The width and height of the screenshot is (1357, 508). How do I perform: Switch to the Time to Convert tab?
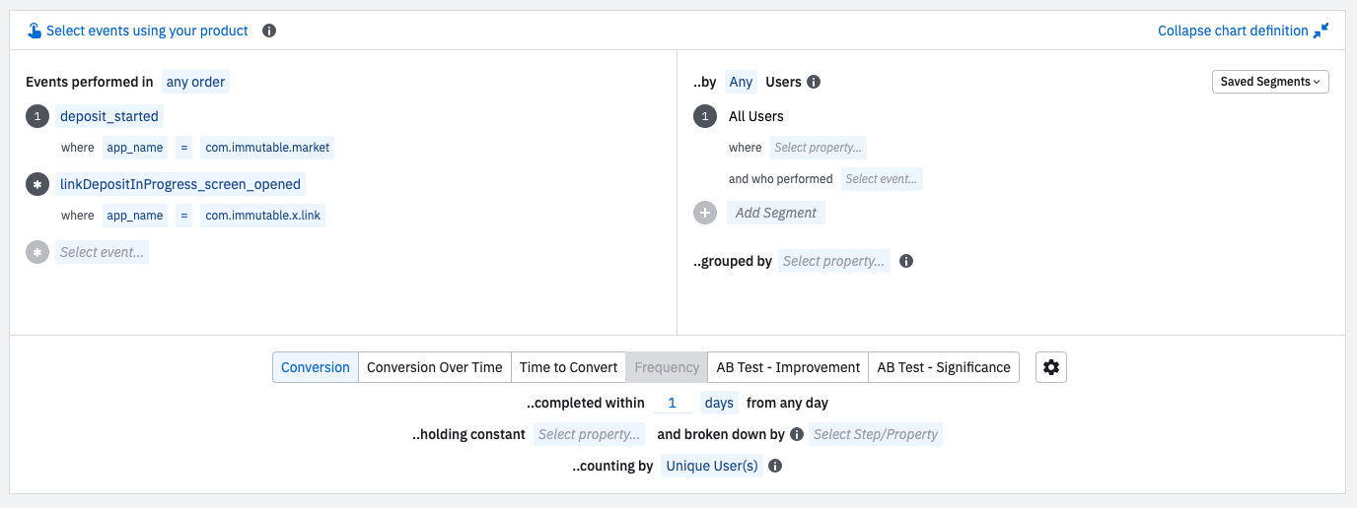pos(568,367)
